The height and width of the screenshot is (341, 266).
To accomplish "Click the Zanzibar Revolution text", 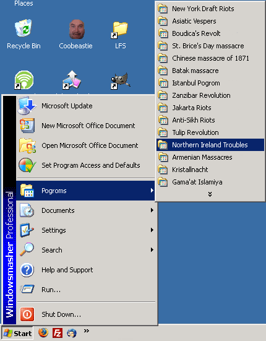I will click(201, 95).
